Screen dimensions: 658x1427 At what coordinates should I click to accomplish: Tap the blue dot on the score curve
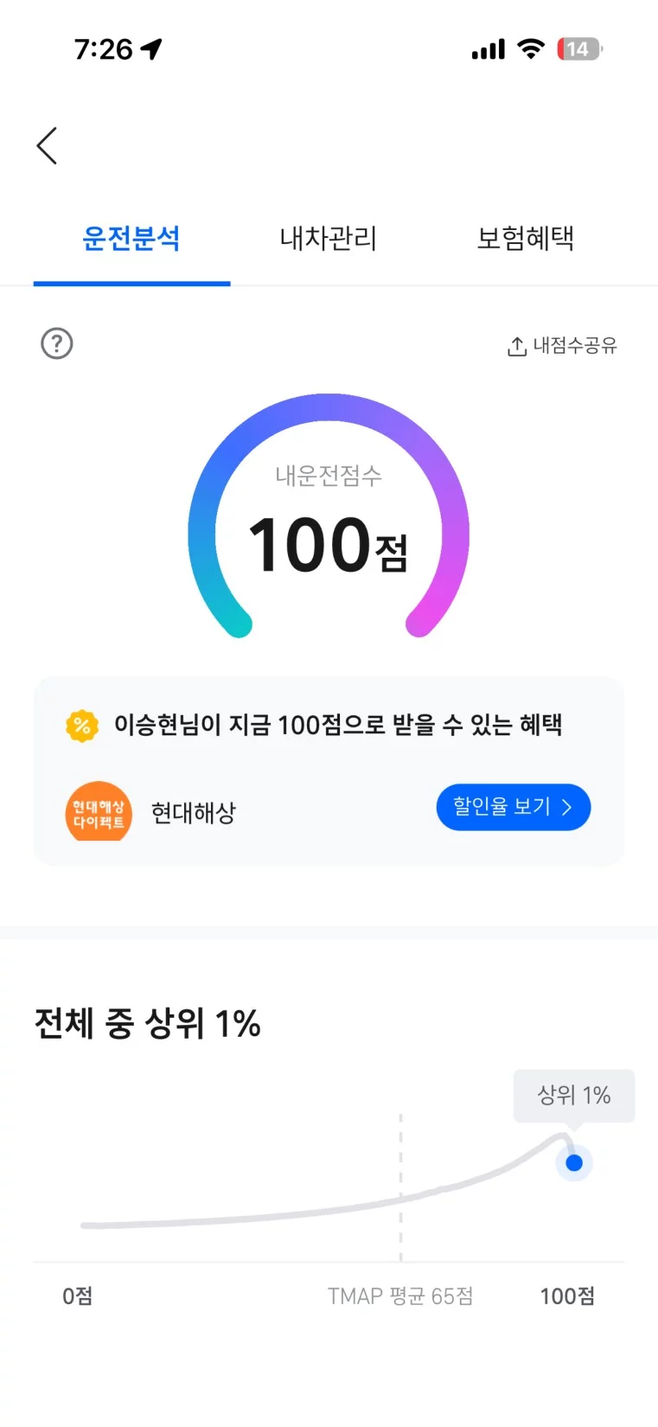pos(574,1163)
